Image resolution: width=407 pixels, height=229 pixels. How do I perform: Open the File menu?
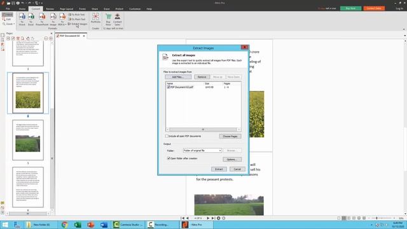click(8, 9)
